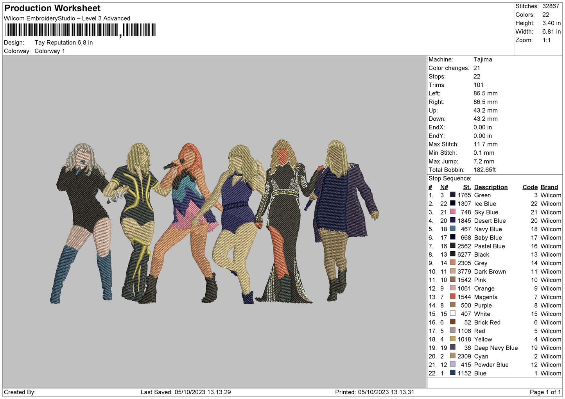Select the Magenta color swatch

(x=452, y=296)
